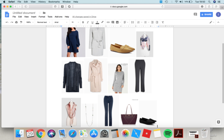Screen dimensions: 224x140
Task: Click the move-to-folder icon
Action: (x=44, y=13)
